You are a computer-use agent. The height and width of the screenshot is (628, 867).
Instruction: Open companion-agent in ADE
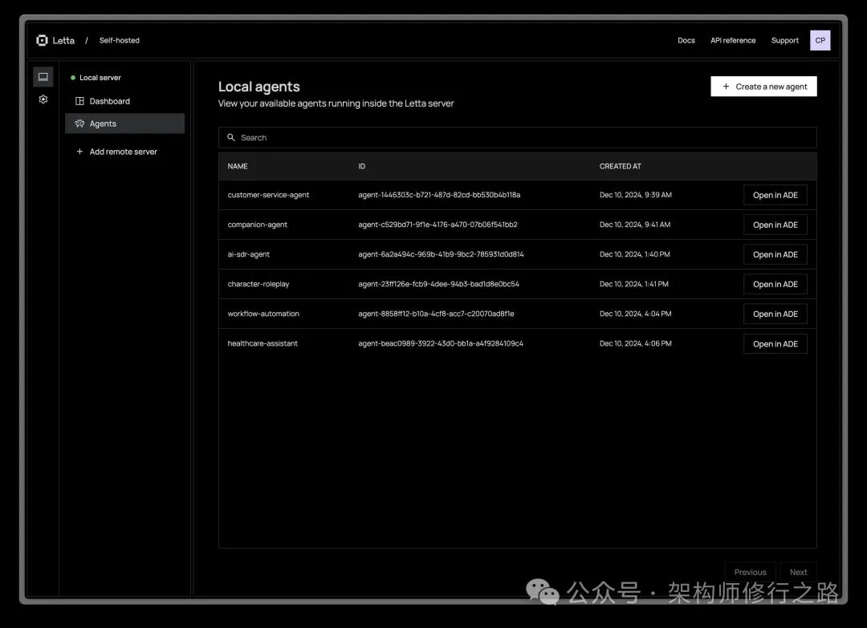(x=775, y=225)
